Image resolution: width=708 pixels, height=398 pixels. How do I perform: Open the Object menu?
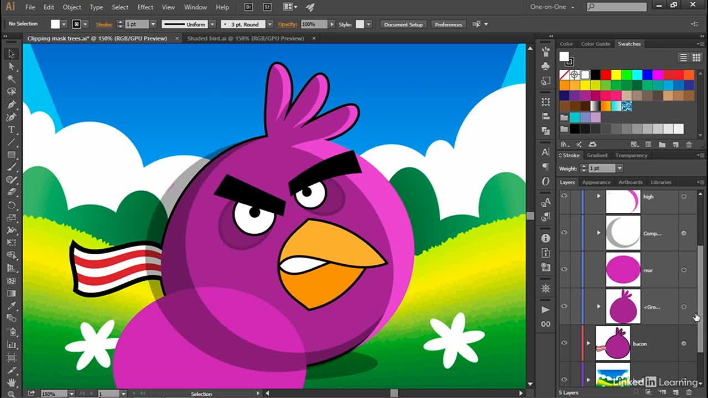pos(72,7)
